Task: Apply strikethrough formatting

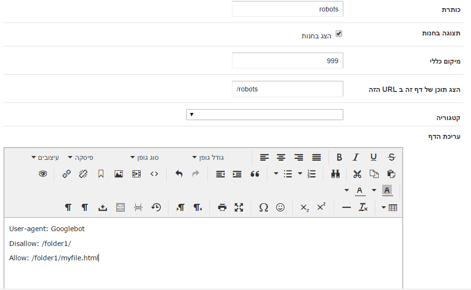Action: (391, 157)
